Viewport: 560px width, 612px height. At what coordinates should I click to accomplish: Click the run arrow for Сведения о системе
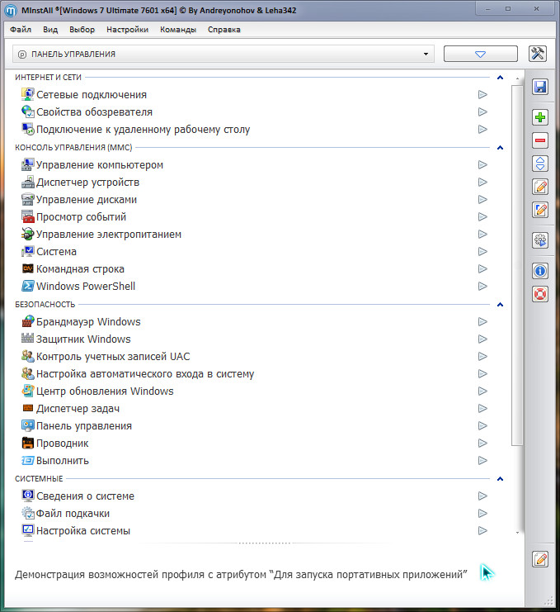pos(482,496)
